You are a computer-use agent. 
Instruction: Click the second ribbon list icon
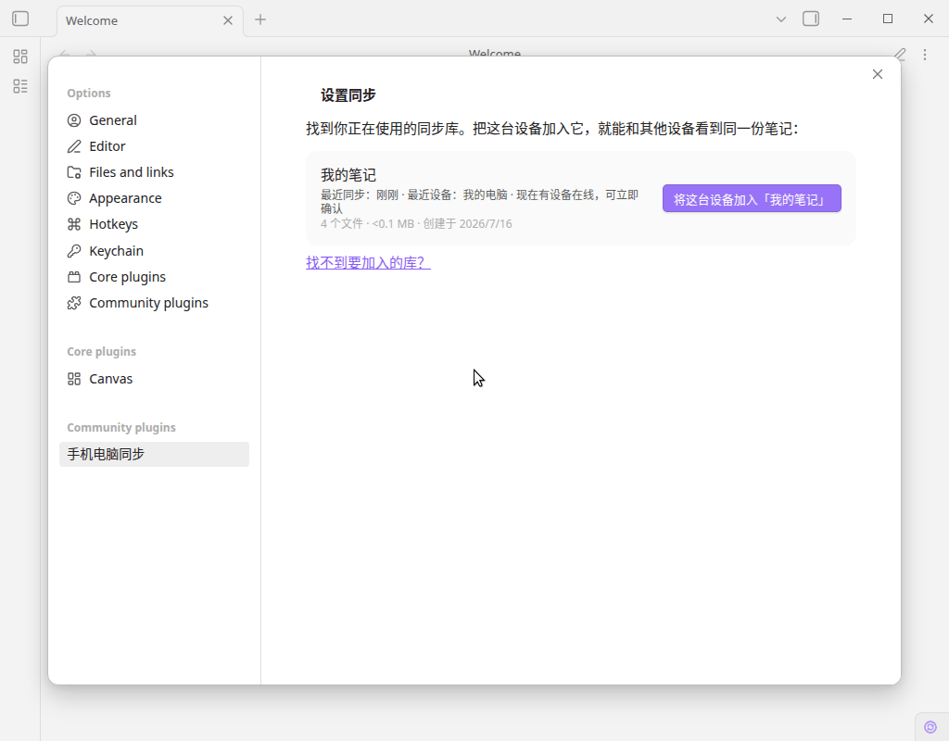coord(20,86)
